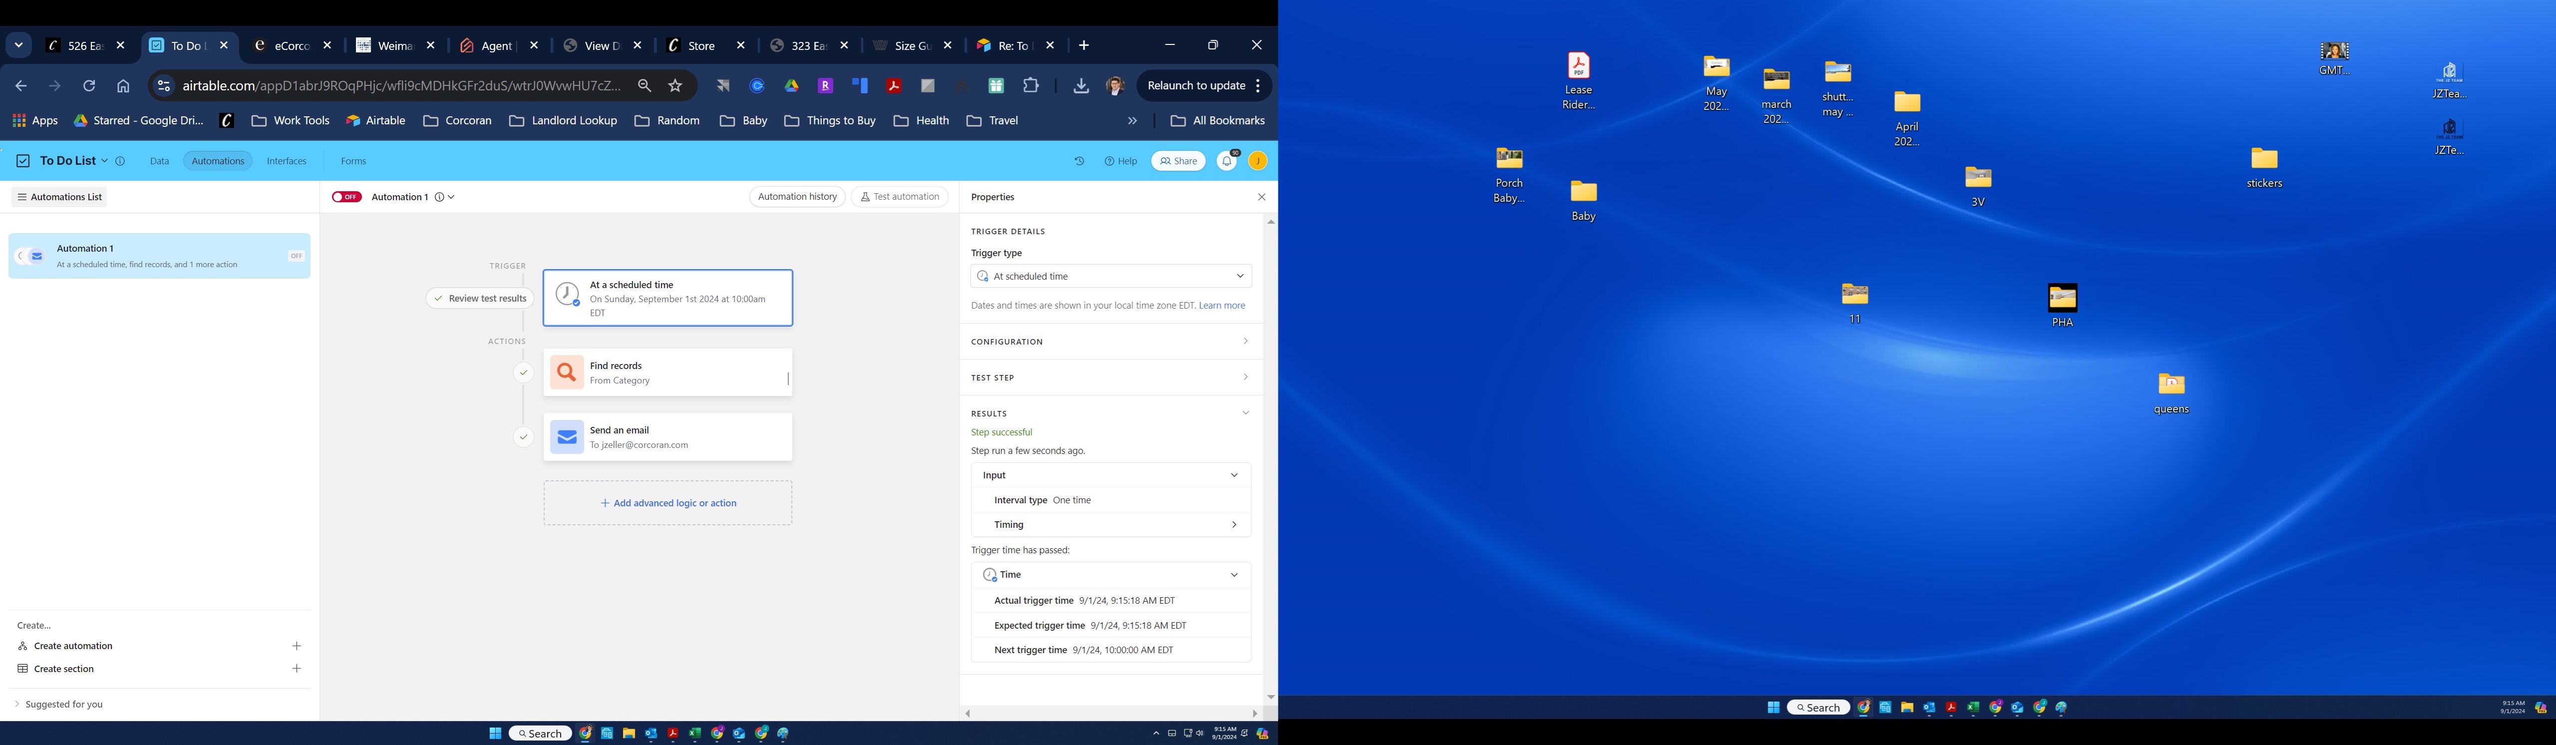Click the Send an email envelope icon
Image resolution: width=2556 pixels, height=745 pixels.
pyautogui.click(x=567, y=436)
